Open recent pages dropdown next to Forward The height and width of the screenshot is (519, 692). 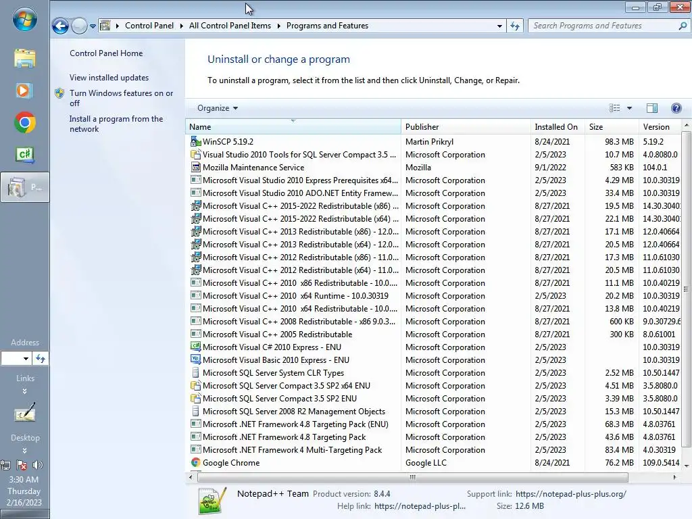(x=93, y=26)
